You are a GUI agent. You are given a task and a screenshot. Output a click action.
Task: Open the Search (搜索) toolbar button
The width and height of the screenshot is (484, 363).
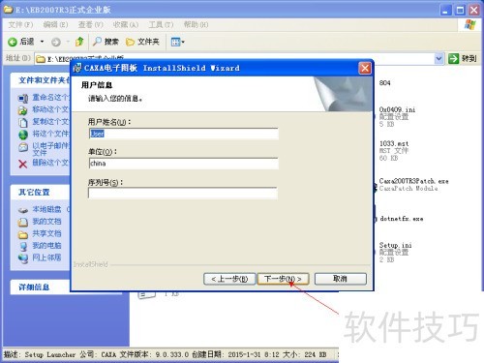(x=106, y=42)
